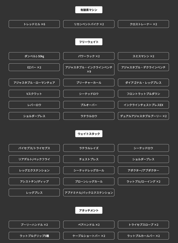Click the ウェイトスタック section label

[x=89, y=134]
